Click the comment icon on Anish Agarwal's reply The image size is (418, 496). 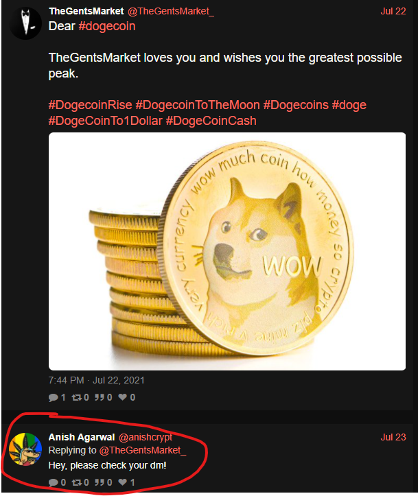tap(53, 482)
